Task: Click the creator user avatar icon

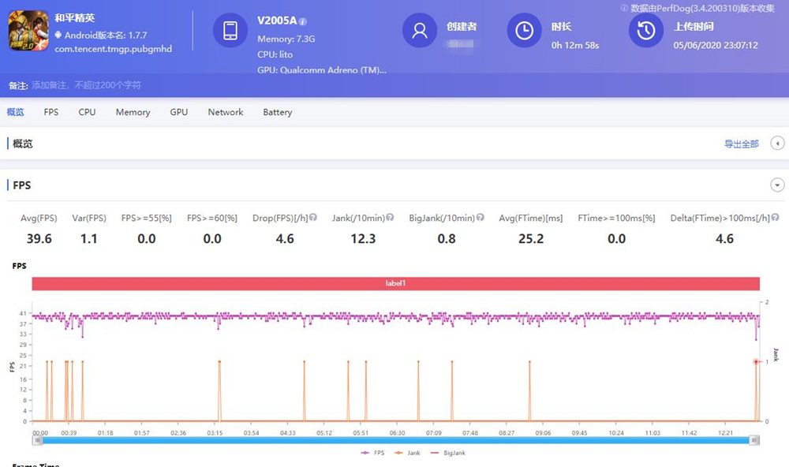Action: click(420, 31)
